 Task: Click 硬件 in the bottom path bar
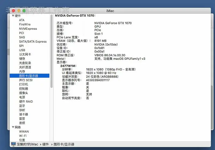point(46,144)
